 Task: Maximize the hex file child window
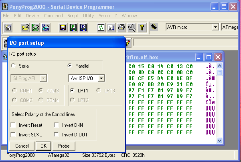(209, 57)
